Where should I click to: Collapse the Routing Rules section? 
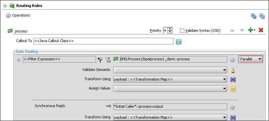(5, 6)
